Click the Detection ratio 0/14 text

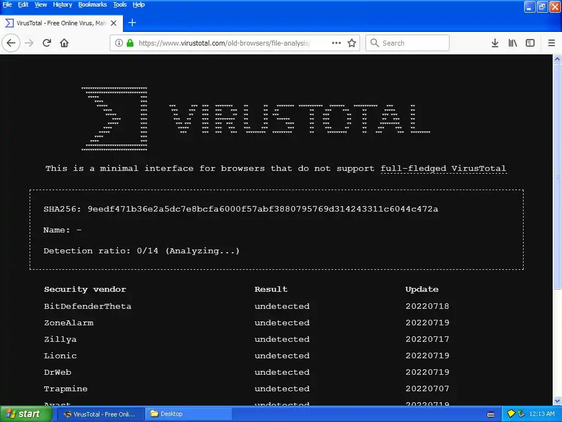click(x=142, y=251)
